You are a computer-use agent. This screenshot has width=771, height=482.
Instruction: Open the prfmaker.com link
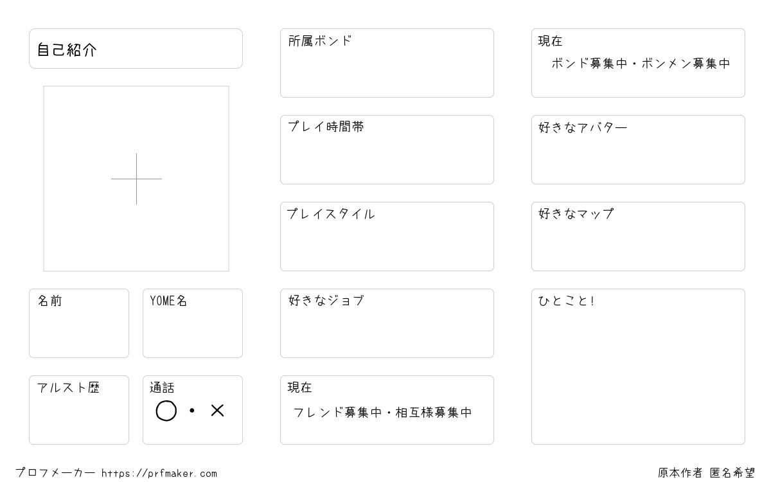coord(159,474)
